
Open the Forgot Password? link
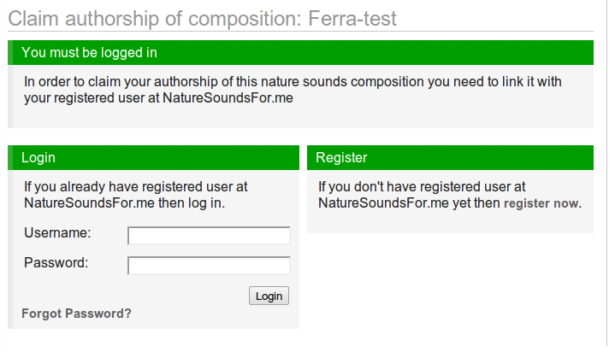point(76,314)
